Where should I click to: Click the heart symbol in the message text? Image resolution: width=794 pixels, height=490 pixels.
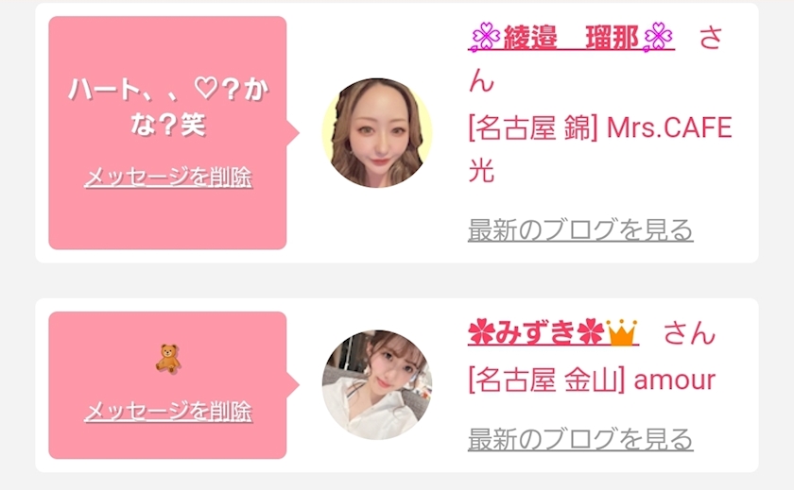(207, 89)
